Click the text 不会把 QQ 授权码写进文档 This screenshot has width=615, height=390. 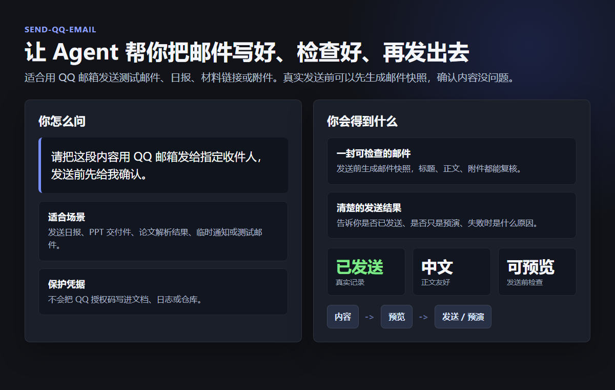(x=127, y=300)
